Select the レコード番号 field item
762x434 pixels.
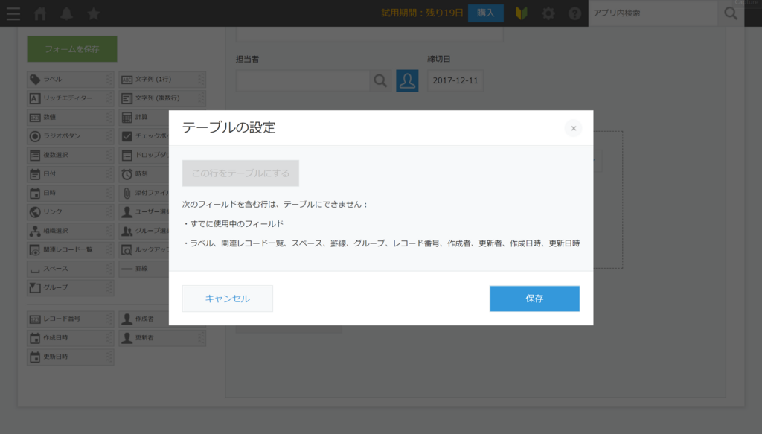[x=71, y=319]
